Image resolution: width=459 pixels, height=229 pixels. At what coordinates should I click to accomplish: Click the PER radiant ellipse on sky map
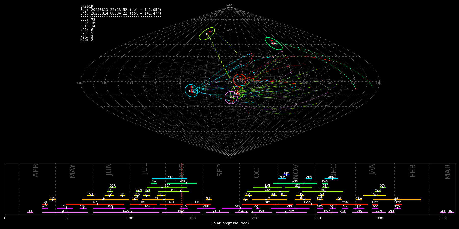207,34
